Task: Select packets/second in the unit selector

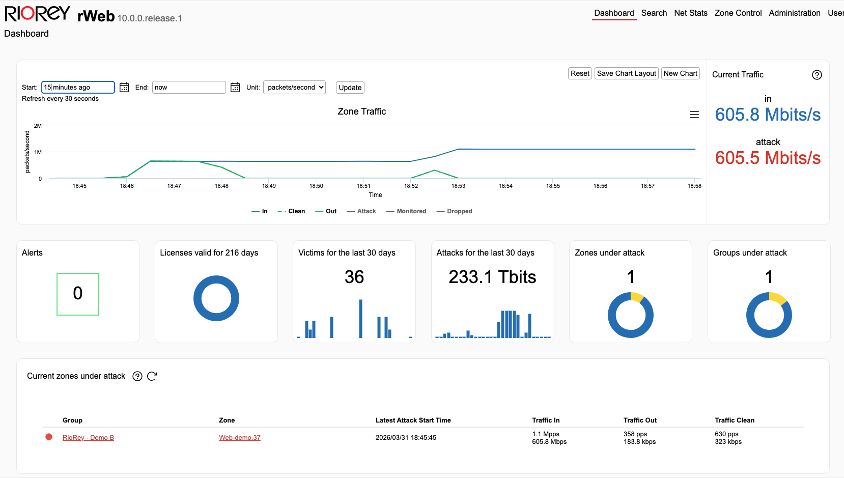Action: coord(294,87)
